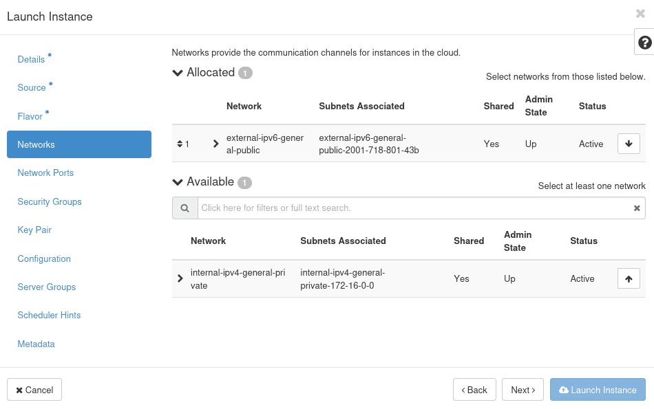Open the Security Groups tab
This screenshot has width=654, height=409.
coord(50,201)
